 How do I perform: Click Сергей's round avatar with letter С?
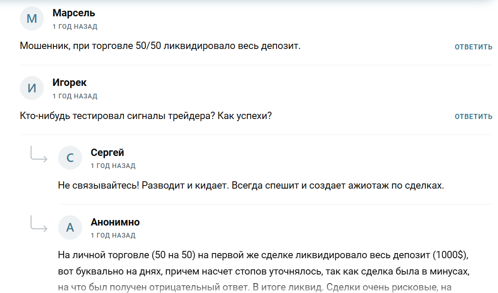coord(70,158)
